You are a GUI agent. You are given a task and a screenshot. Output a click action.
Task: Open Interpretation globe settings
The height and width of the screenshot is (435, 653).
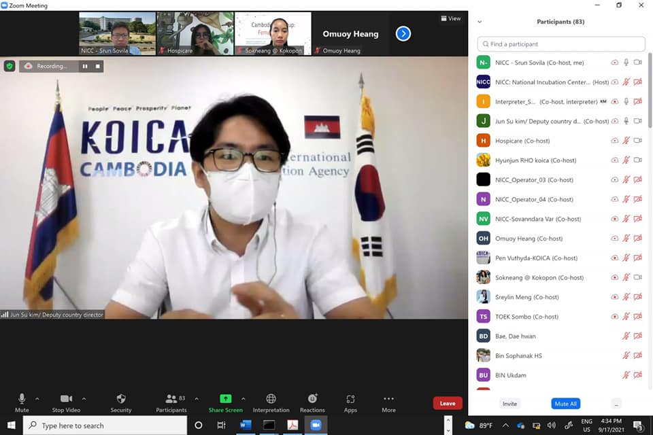(x=271, y=402)
